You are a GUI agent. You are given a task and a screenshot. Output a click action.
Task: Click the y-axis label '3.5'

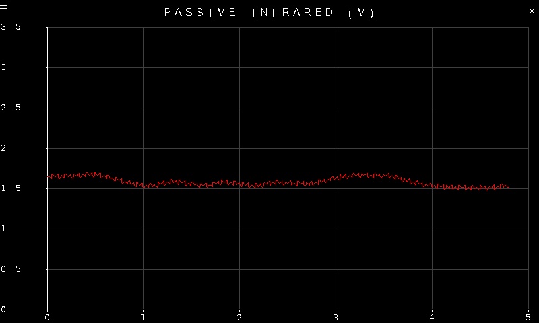(x=11, y=27)
